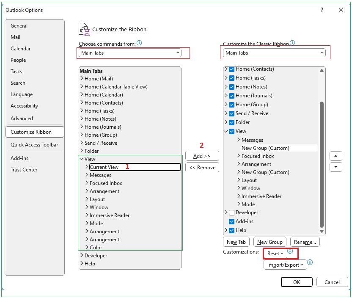Uncheck Home (Notes) checkbox
This screenshot has width=352, height=298.
232,87
